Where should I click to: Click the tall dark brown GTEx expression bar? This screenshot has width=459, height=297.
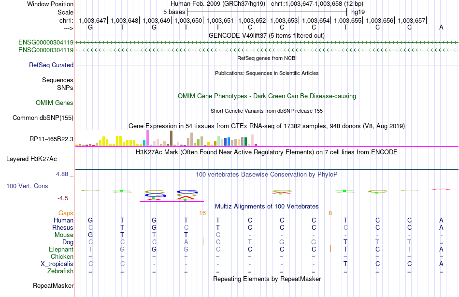(171, 138)
